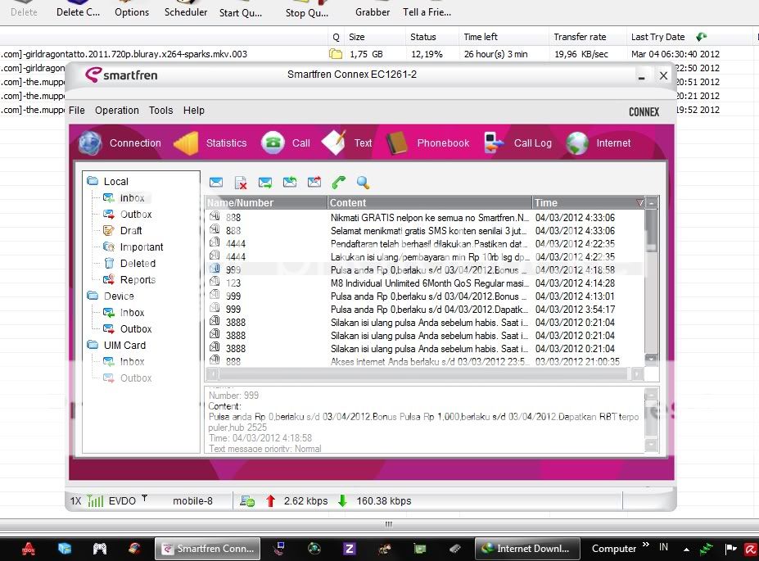This screenshot has height=561, width=759.
Task: Sort messages by Time column
Action: (589, 203)
